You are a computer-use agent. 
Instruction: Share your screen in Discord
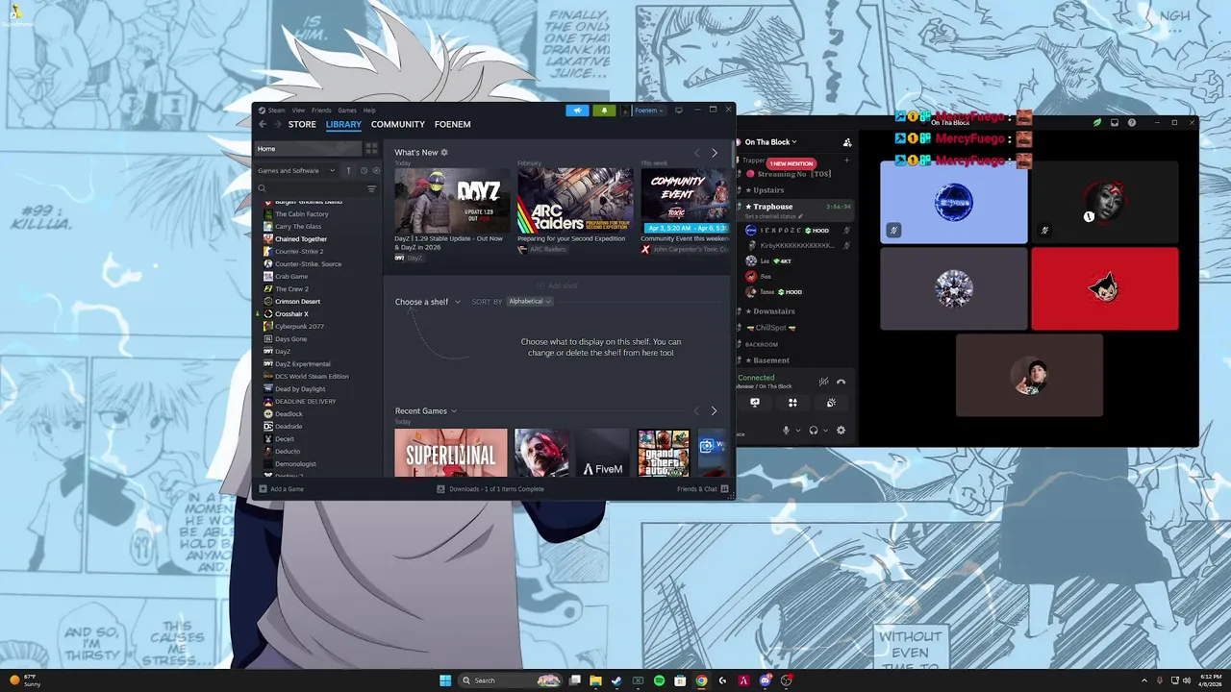click(x=755, y=403)
